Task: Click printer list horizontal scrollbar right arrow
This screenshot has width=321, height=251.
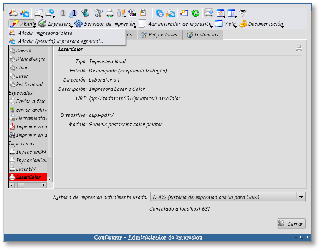Action: point(44,185)
